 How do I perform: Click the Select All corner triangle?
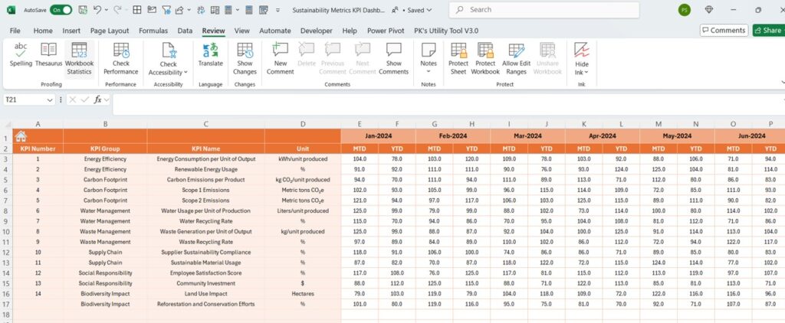6,124
